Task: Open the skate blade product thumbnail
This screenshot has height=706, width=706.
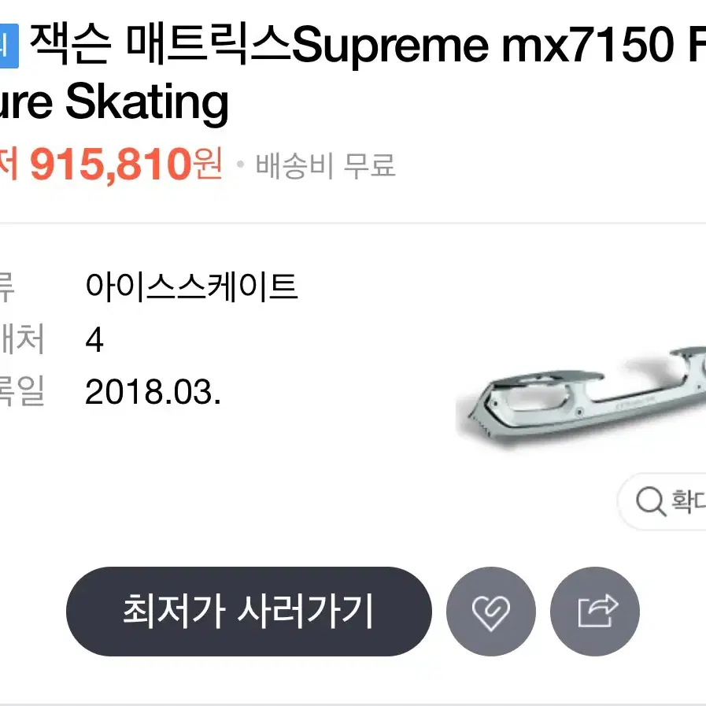Action: 581,396
